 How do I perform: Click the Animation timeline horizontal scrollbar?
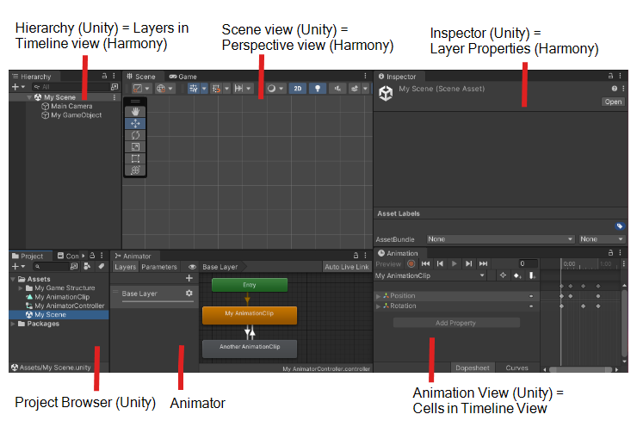tap(580, 369)
